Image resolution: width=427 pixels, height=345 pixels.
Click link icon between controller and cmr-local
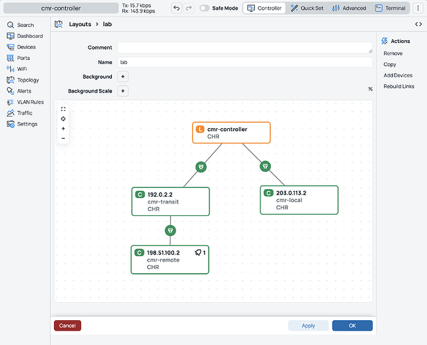(265, 166)
